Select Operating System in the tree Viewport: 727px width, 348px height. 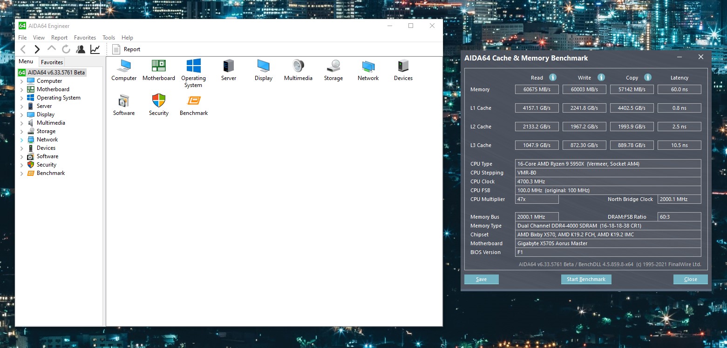[x=58, y=98]
